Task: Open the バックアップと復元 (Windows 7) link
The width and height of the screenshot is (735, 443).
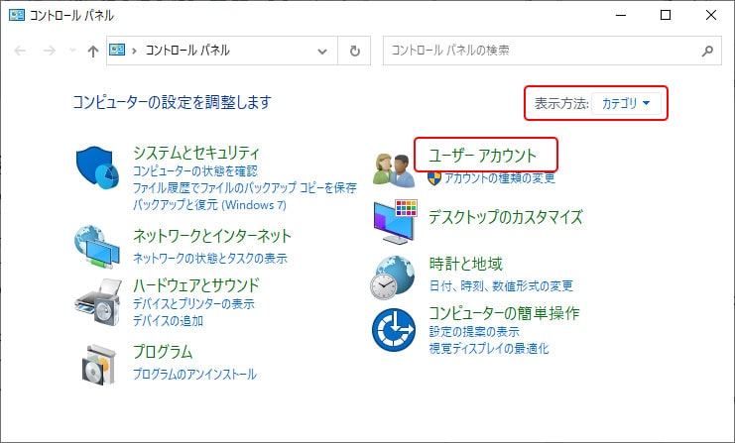Action: click(x=209, y=204)
